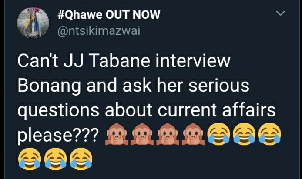Select the middle laughing emoji on the bottom row
Screen dimensions: 302x179
(x=55, y=159)
